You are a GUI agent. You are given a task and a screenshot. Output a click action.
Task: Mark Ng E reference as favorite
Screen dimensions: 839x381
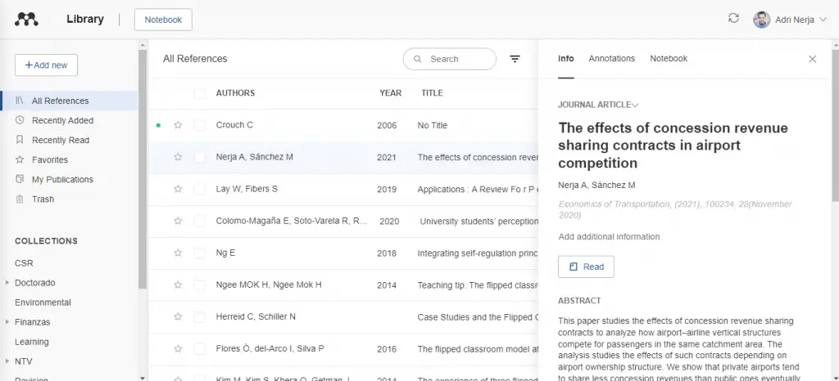pyautogui.click(x=178, y=253)
